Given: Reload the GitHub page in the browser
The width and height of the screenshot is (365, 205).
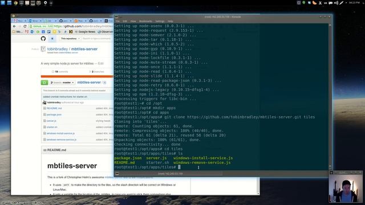Looking at the screenshot, I should coord(25,26).
